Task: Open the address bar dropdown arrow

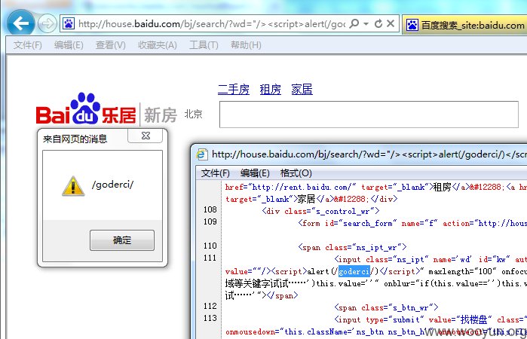Action: pyautogui.click(x=366, y=24)
